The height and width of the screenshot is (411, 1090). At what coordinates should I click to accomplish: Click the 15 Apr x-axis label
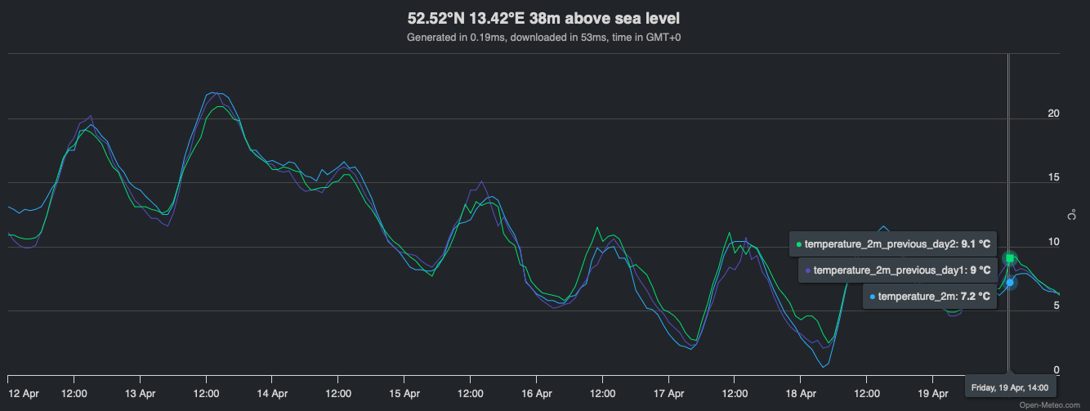pos(405,393)
